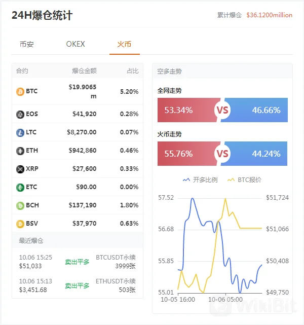The width and height of the screenshot is (304, 325).
Task: Click the EOS coin icon
Action: point(20,114)
